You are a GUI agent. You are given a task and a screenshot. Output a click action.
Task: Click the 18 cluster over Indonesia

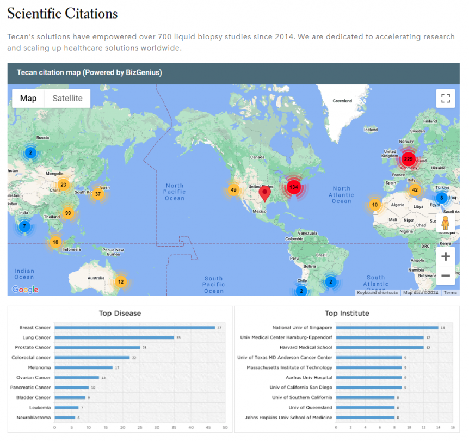point(55,242)
